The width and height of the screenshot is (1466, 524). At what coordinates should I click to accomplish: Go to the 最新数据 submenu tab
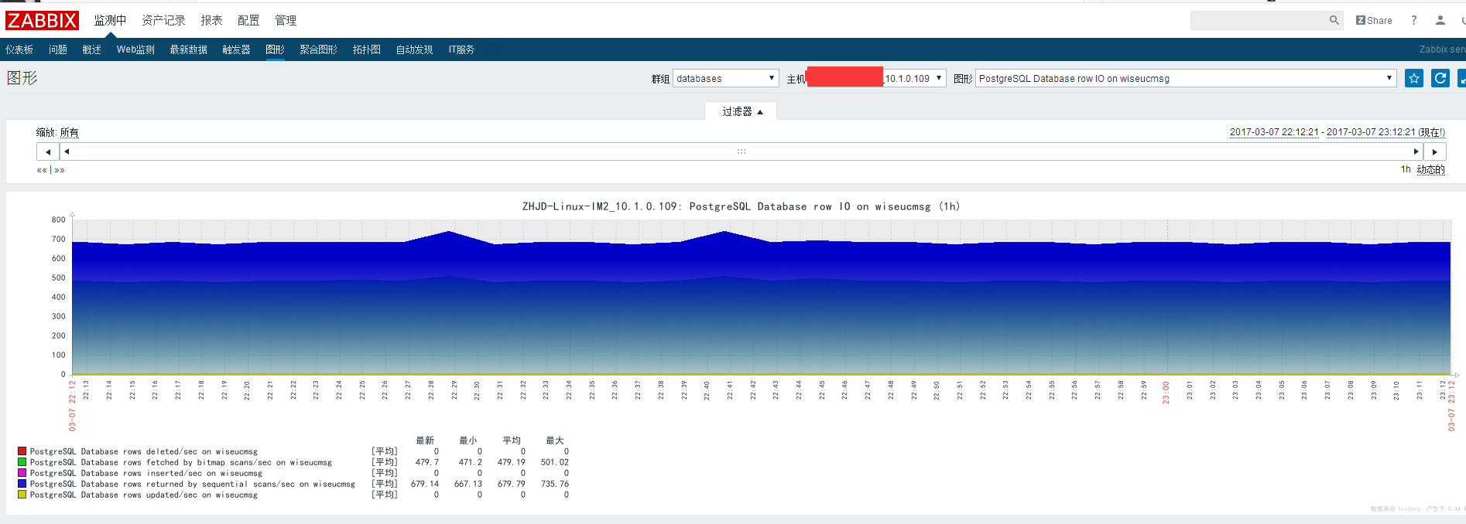189,49
